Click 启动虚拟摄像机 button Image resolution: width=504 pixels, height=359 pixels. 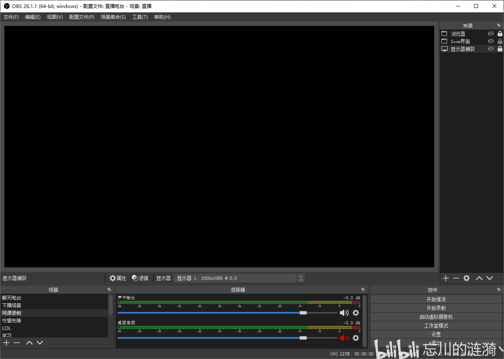tap(436, 317)
